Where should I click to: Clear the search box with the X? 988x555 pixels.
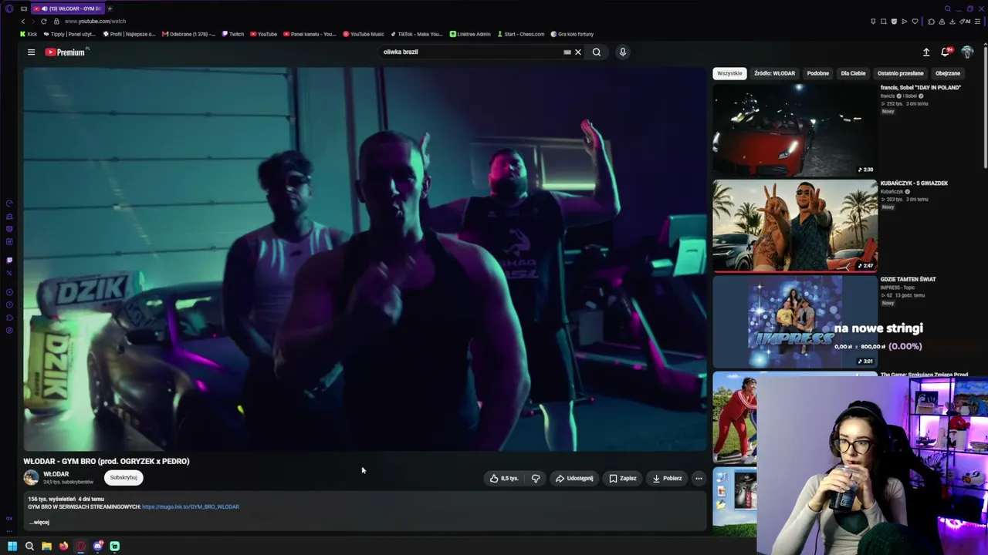tap(578, 52)
